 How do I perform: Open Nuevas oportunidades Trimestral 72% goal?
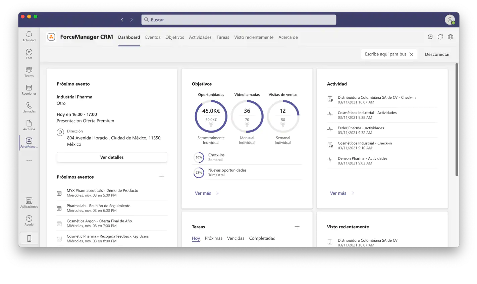pyautogui.click(x=247, y=173)
